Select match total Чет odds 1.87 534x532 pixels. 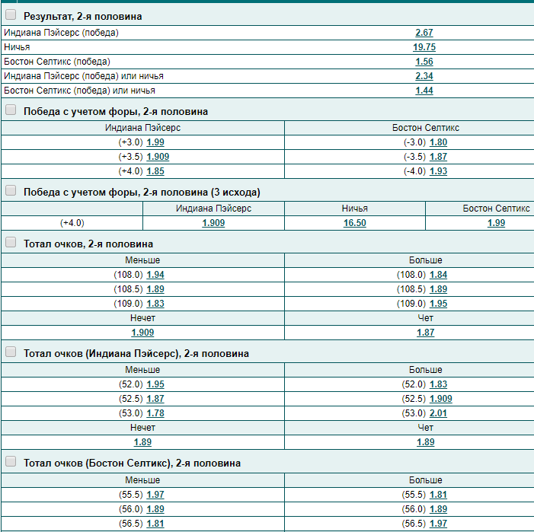tap(425, 333)
